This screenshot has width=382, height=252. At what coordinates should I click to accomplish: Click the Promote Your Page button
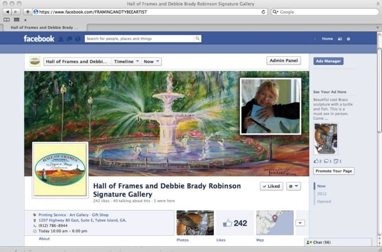[334, 171]
